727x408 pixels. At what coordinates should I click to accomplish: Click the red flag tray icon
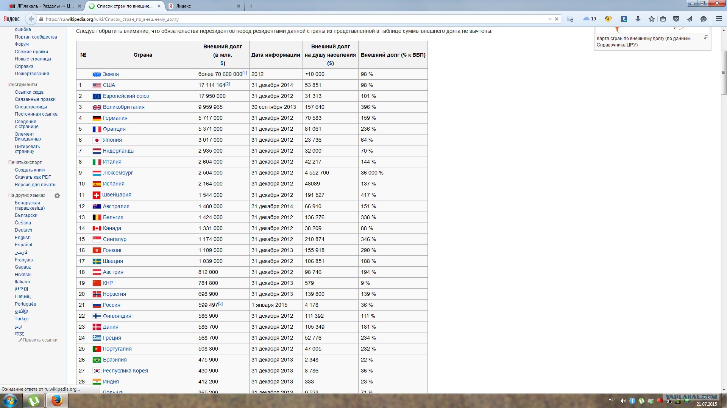click(660, 400)
